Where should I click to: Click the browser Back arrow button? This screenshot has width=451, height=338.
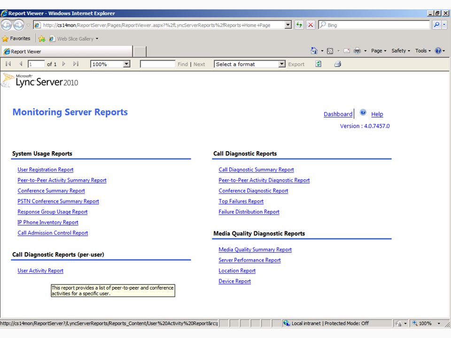point(6,25)
